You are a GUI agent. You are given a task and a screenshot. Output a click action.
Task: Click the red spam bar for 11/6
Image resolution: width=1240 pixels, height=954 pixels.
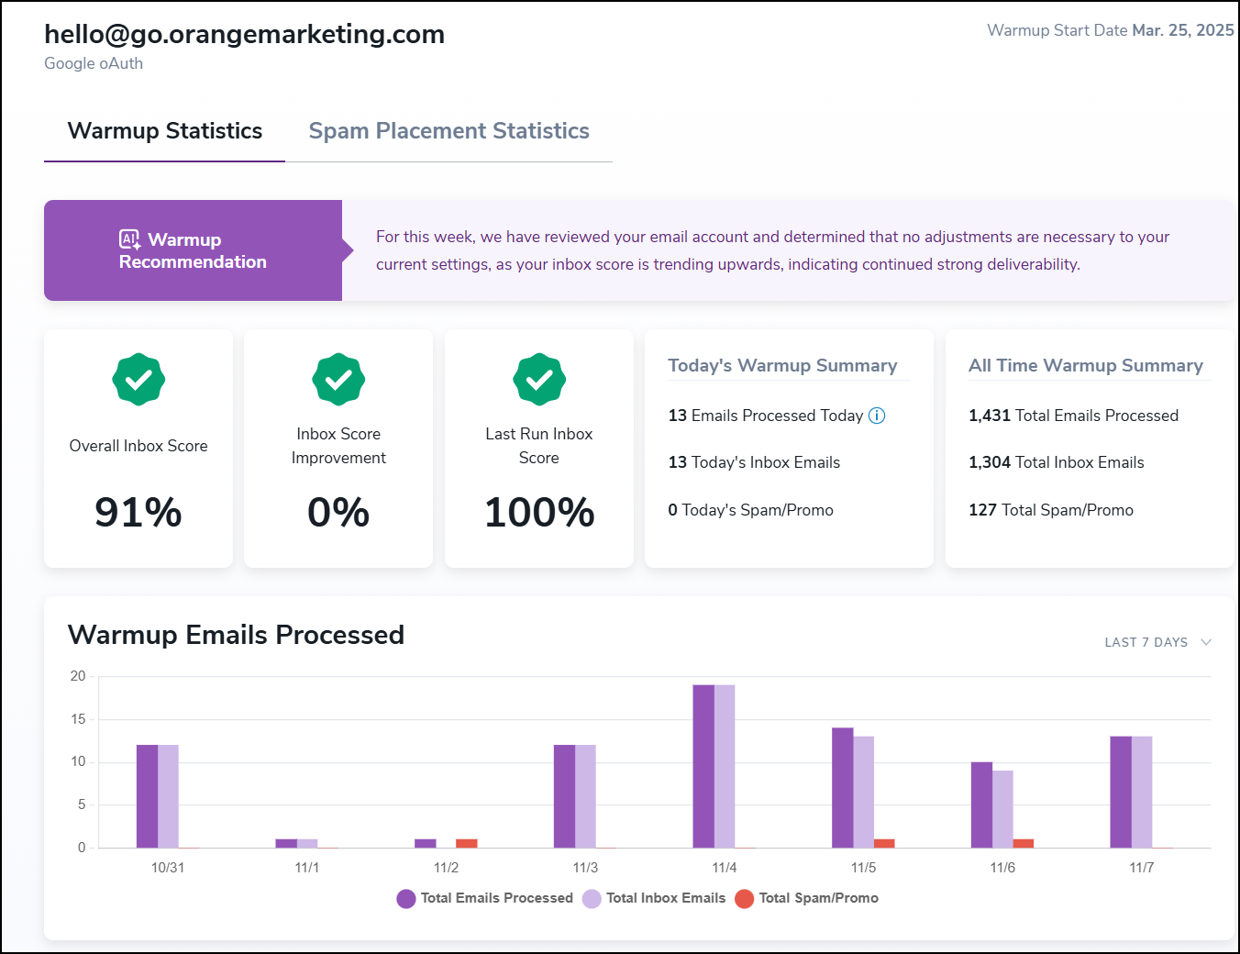(x=1024, y=843)
